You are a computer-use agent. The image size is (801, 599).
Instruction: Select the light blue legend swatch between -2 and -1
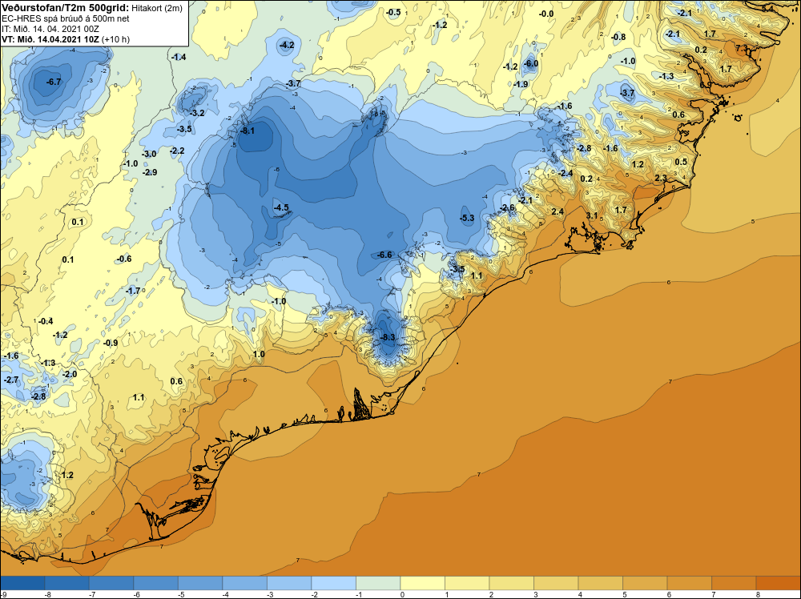(x=333, y=583)
